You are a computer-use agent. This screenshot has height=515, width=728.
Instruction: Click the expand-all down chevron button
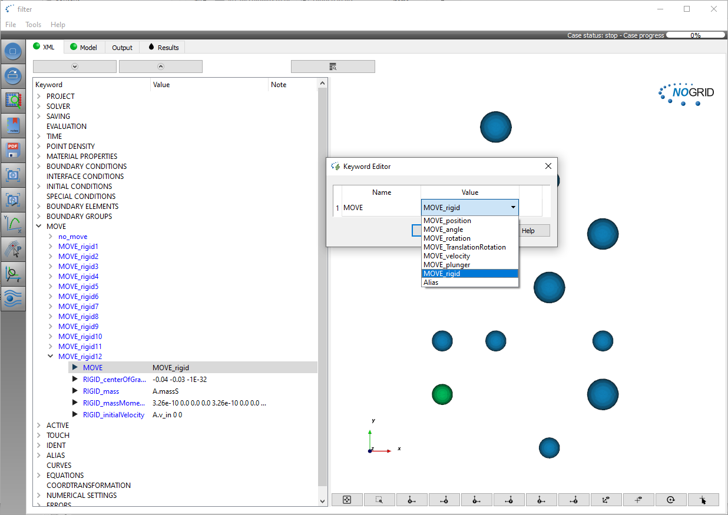click(75, 67)
